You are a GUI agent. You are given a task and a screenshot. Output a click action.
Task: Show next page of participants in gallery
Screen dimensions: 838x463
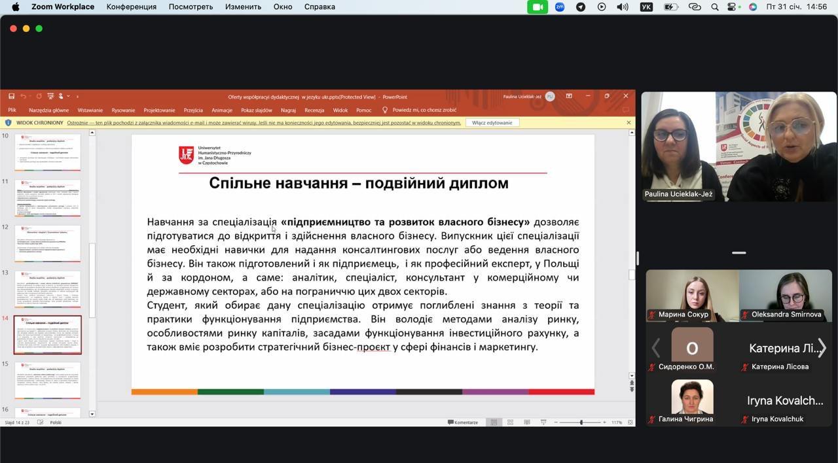pyautogui.click(x=822, y=348)
